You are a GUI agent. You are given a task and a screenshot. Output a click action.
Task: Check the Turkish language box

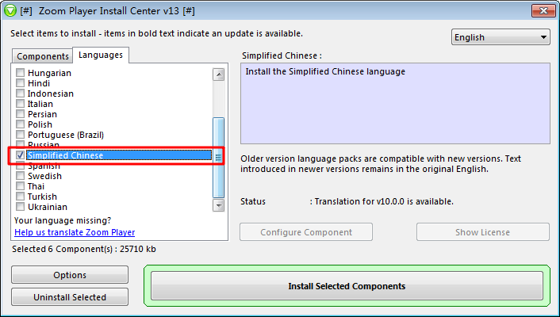(x=21, y=197)
